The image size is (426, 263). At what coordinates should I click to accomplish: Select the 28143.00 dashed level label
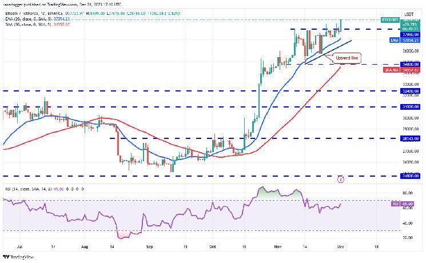coord(411,138)
